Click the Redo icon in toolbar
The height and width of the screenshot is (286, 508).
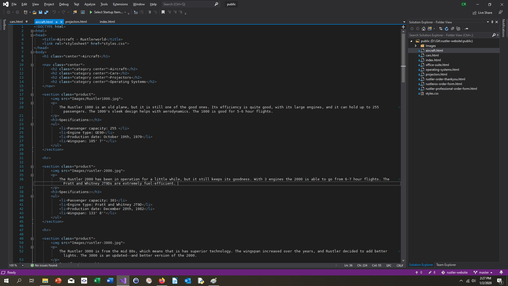tap(63, 12)
